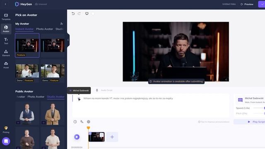Click the orange playhead marker on the timeline
The height and width of the screenshot is (149, 265).
click(88, 128)
